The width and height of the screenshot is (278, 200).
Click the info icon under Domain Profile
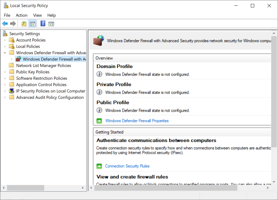pos(99,74)
